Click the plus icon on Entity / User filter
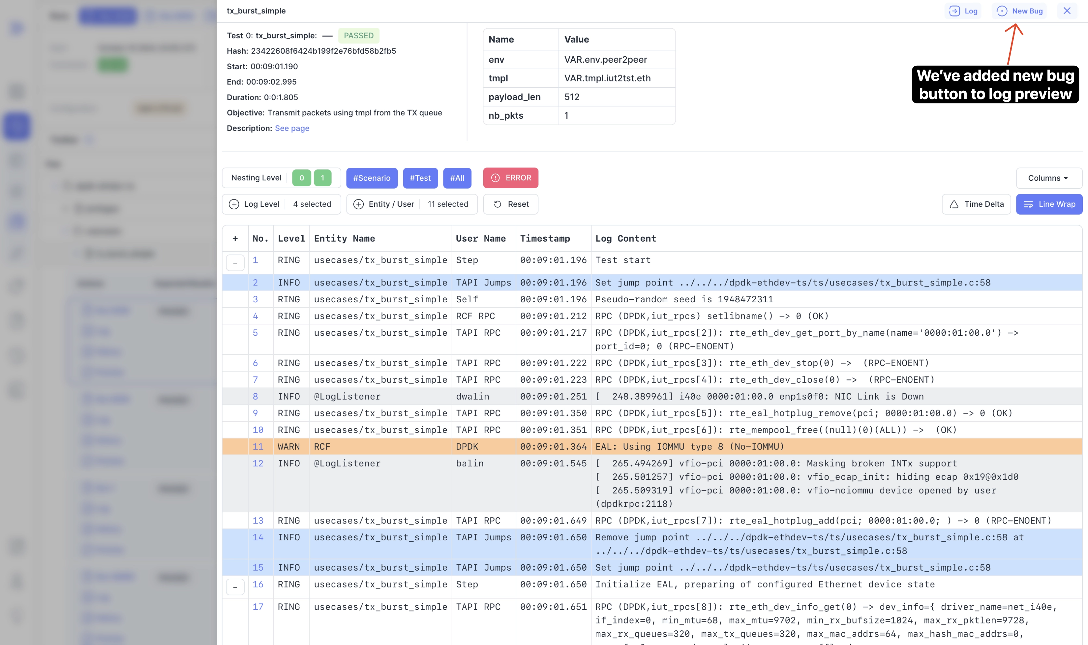 [x=358, y=204]
